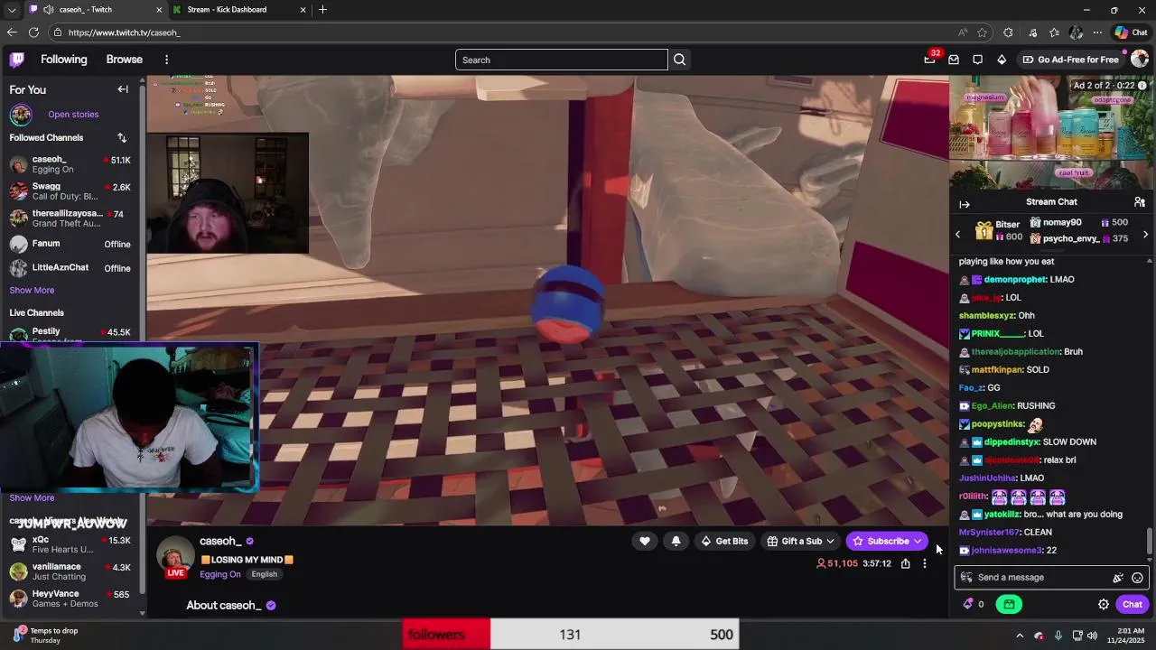Image resolution: width=1156 pixels, height=650 pixels.
Task: Open channel points balance icon
Action: 974,605
